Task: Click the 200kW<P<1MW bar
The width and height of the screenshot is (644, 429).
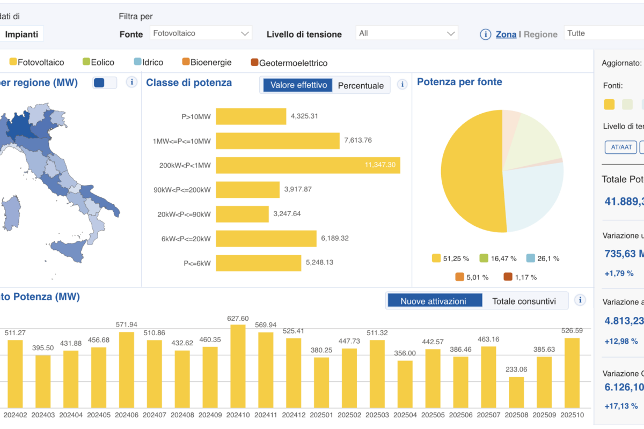Action: tap(308, 165)
